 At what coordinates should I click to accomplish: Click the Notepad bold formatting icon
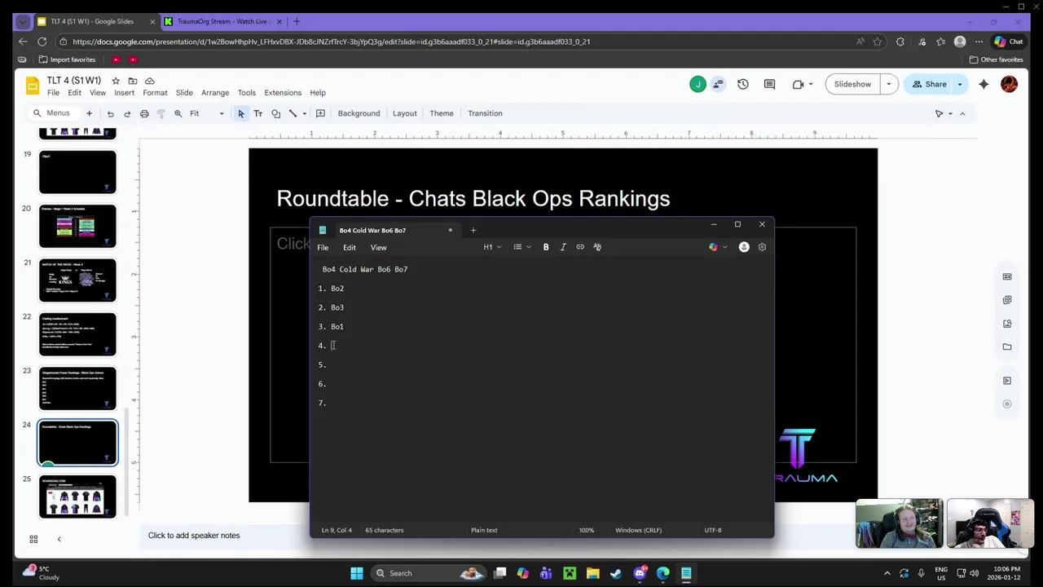546,247
